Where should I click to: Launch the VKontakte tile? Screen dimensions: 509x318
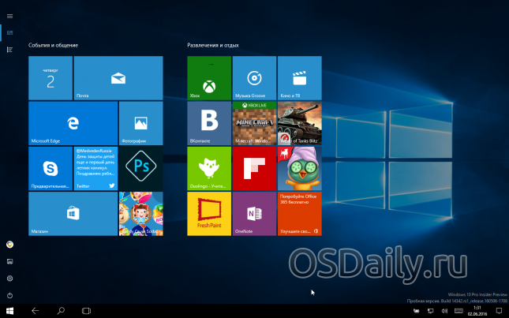point(209,123)
